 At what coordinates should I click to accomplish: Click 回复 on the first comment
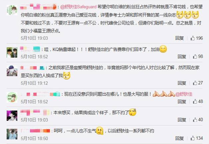tap(179, 38)
